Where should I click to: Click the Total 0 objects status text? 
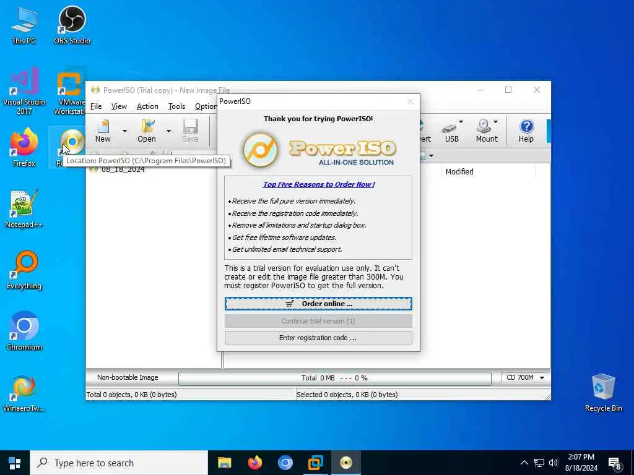click(131, 395)
